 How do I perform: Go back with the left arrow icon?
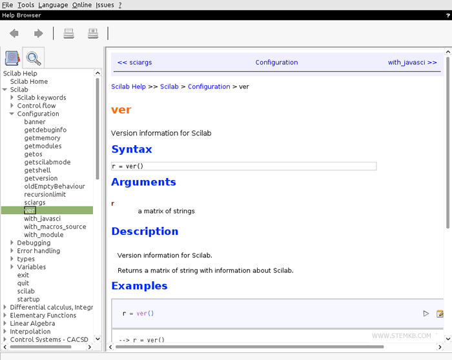click(14, 34)
